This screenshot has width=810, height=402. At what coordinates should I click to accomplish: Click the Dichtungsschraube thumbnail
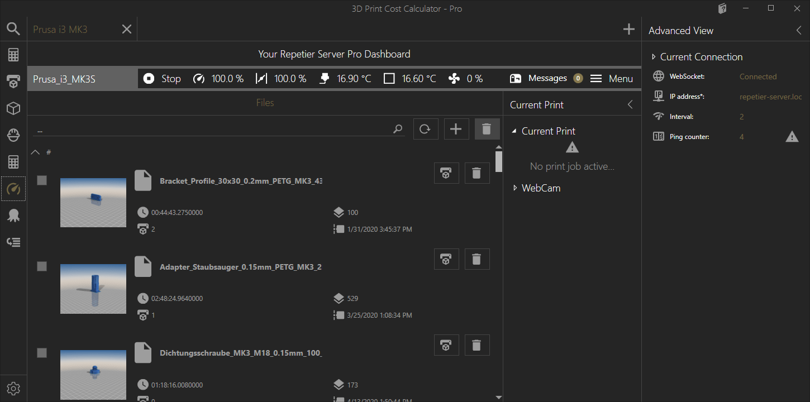[x=93, y=375]
